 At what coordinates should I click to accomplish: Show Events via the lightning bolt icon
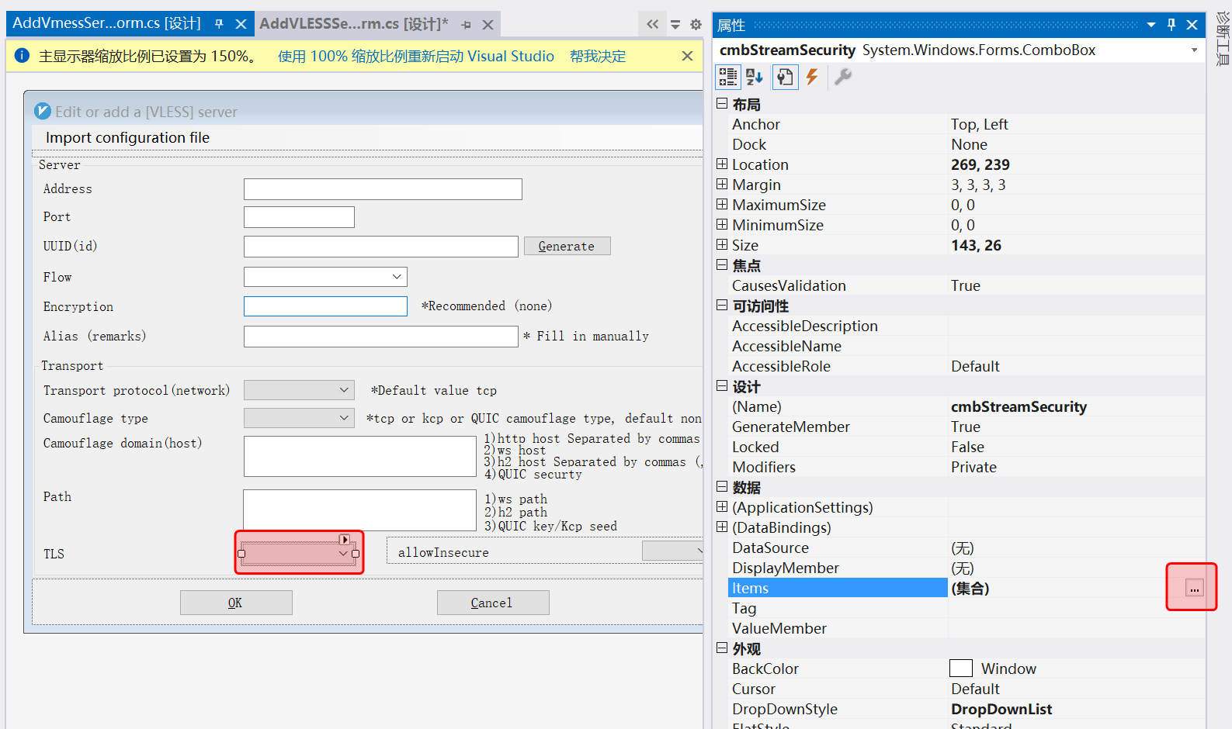[812, 77]
